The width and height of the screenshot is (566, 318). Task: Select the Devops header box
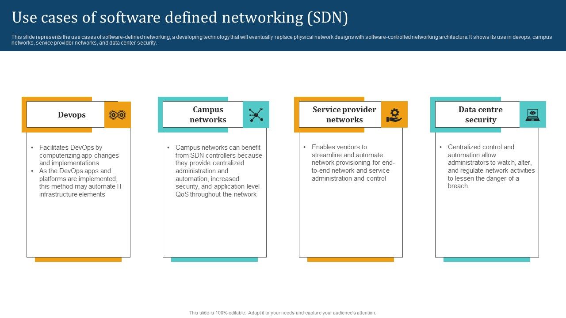72,114
